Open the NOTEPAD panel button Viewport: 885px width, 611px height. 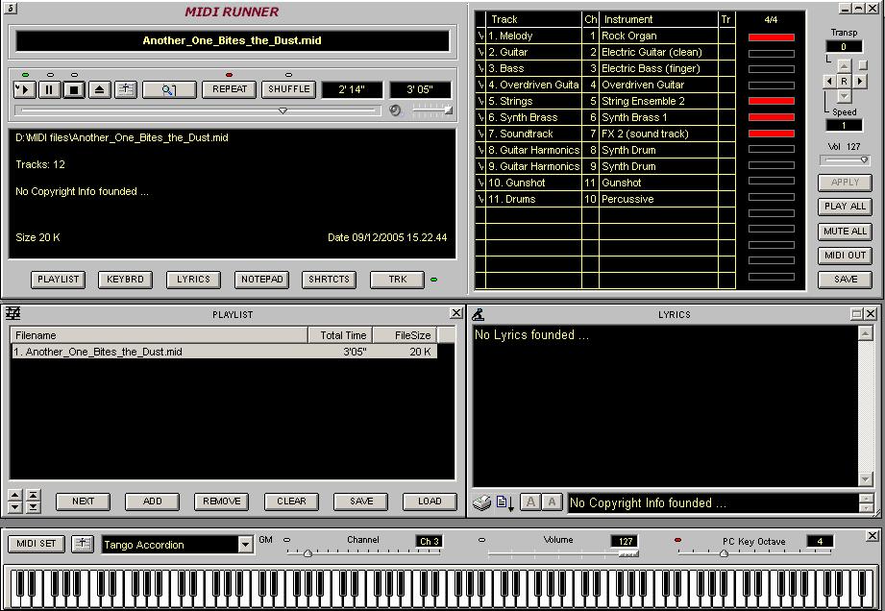tap(262, 280)
